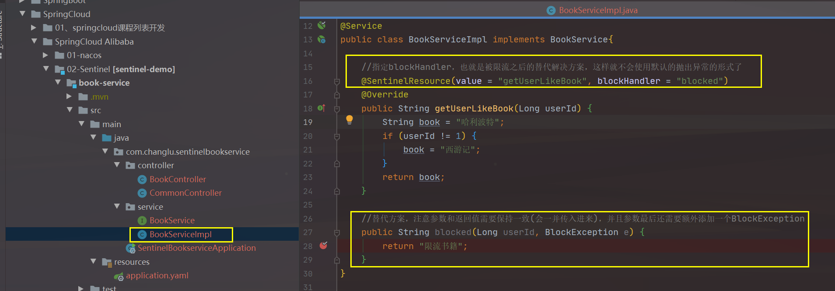Image resolution: width=835 pixels, height=291 pixels.
Task: Fold the if block at line 20
Action: click(x=337, y=136)
